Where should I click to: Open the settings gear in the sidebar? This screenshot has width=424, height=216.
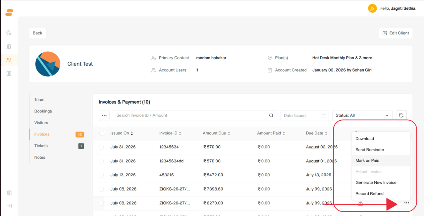tap(9, 193)
